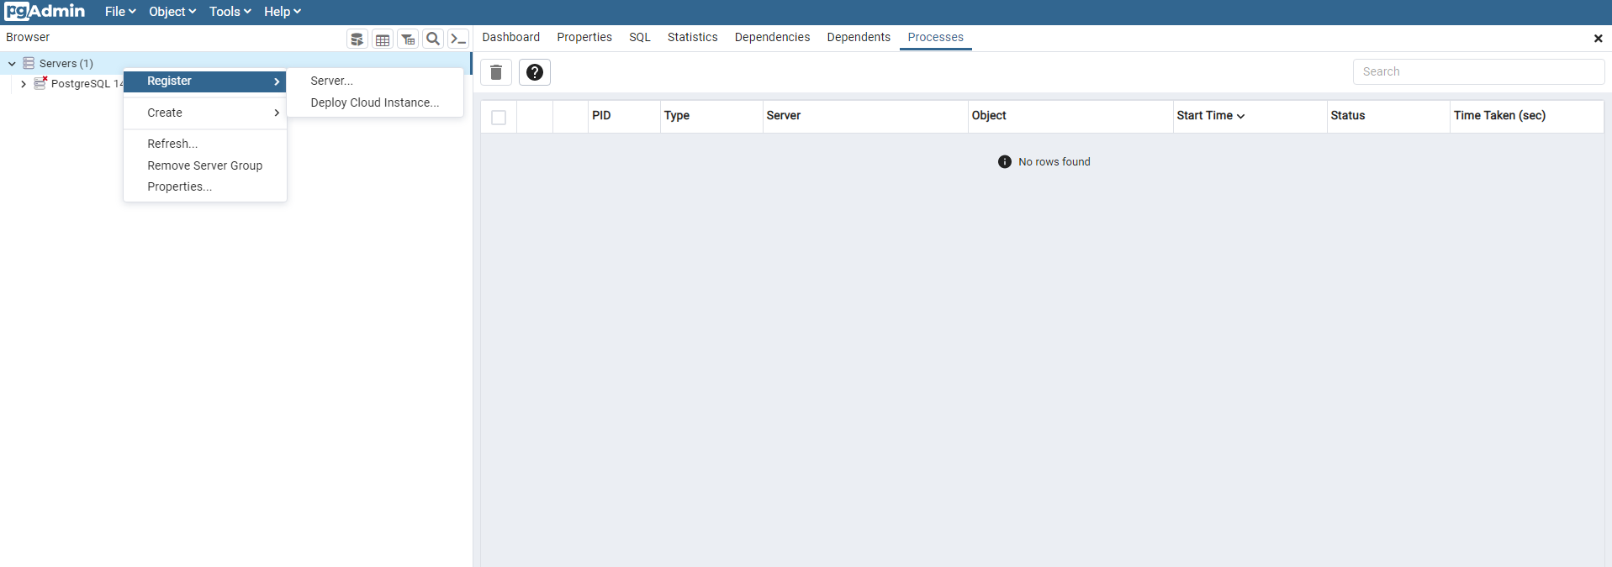The width and height of the screenshot is (1612, 567).
Task: Click the Filtered Rows icon
Action: coord(408,39)
